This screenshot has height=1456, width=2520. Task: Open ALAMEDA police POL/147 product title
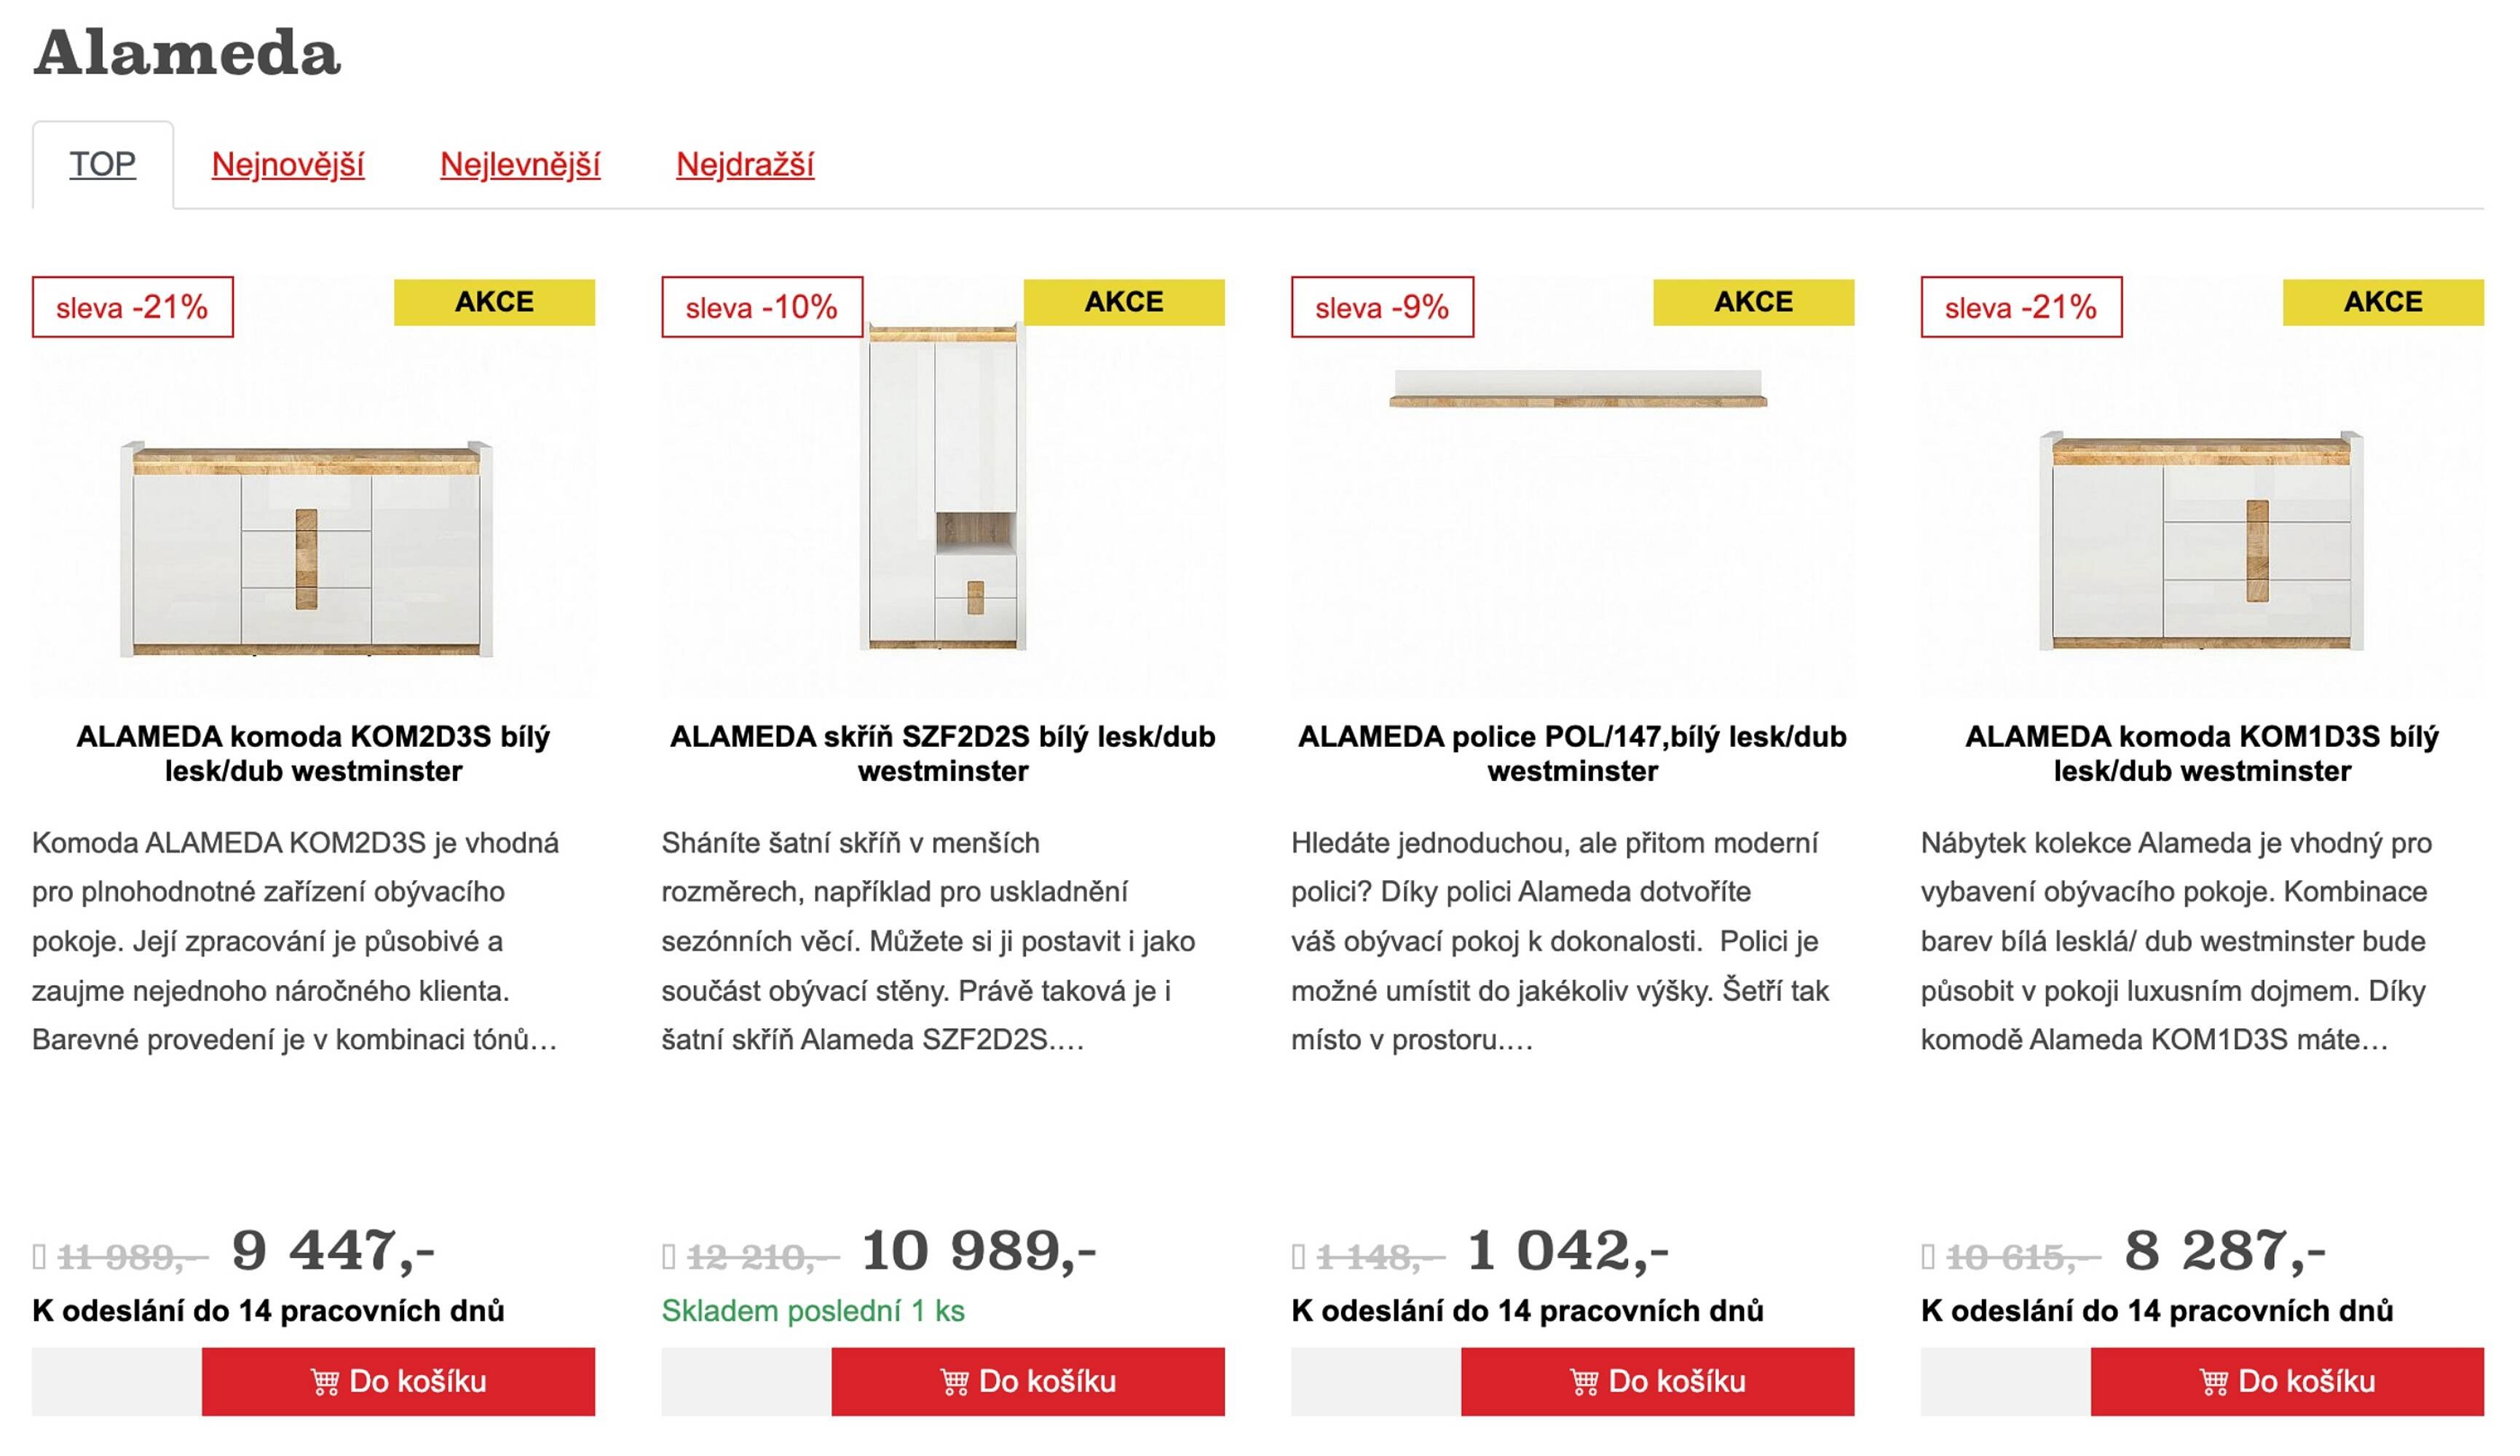1572,753
